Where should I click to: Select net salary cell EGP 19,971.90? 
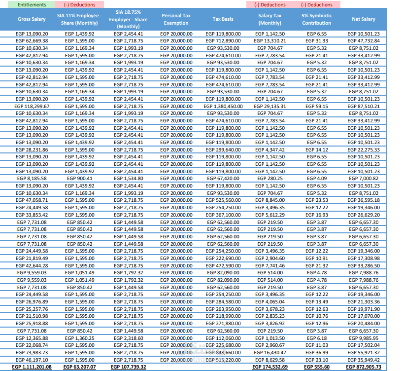click(x=364, y=309)
